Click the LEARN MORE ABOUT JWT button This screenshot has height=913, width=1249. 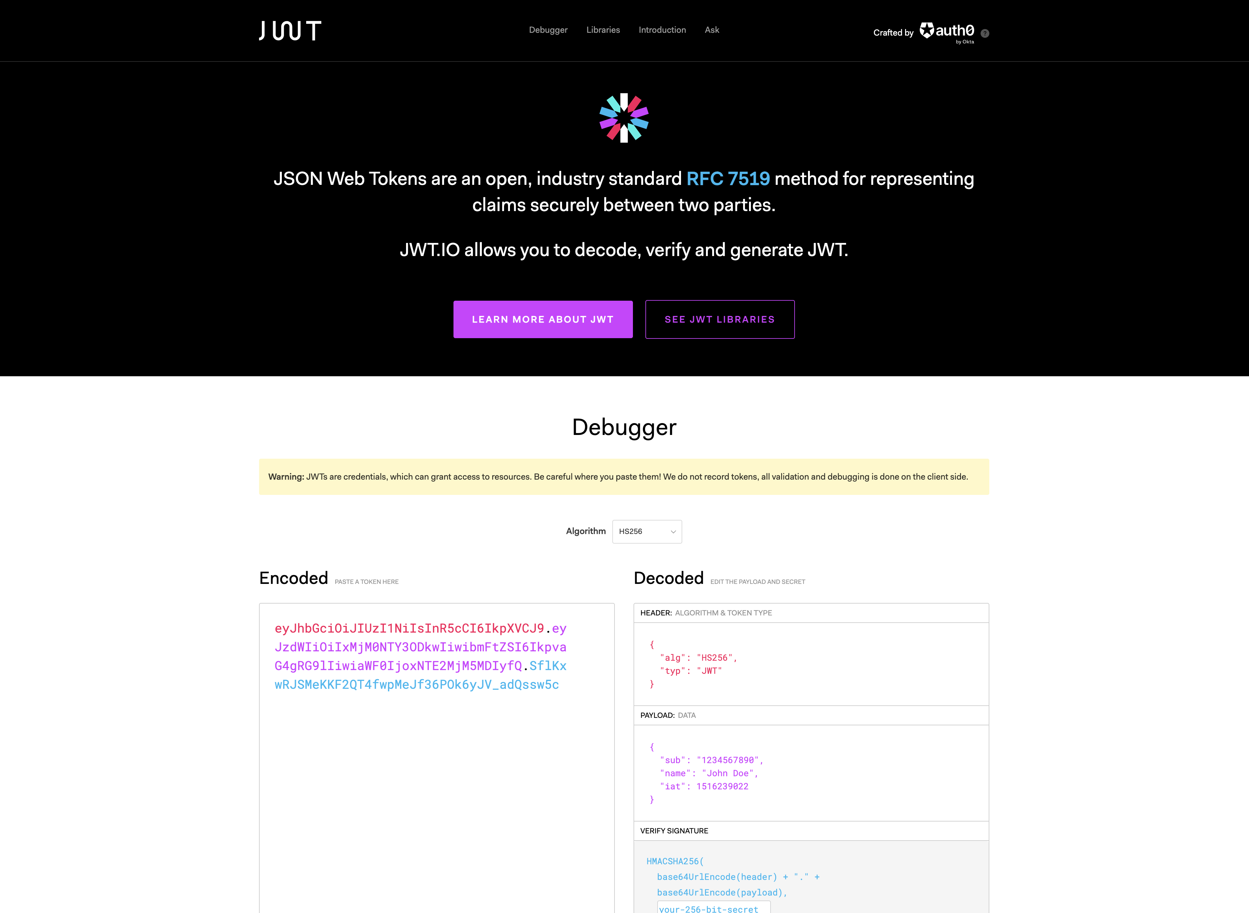(542, 318)
